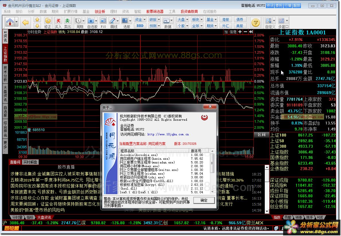Open the F10 company info icon
This screenshot has height=236, width=341.
[103, 23]
